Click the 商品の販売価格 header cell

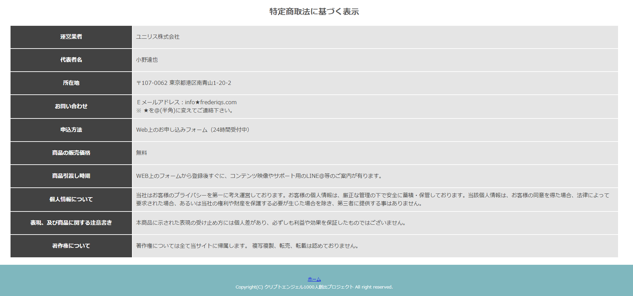tap(71, 153)
